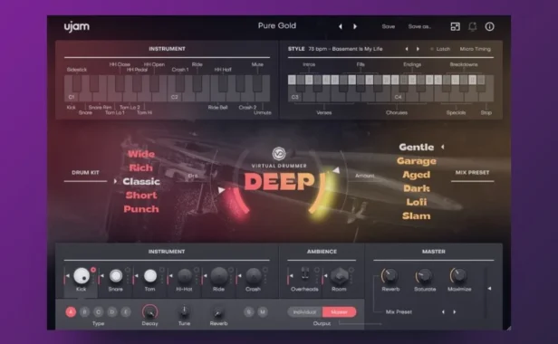Image resolution: width=558 pixels, height=344 pixels.
Task: Click the C1 key on the instrument keyboard
Action: click(72, 96)
